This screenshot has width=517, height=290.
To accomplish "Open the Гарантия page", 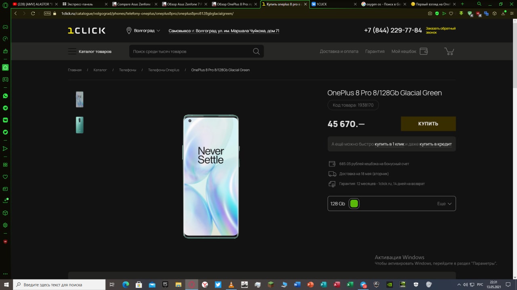I will coord(375,52).
